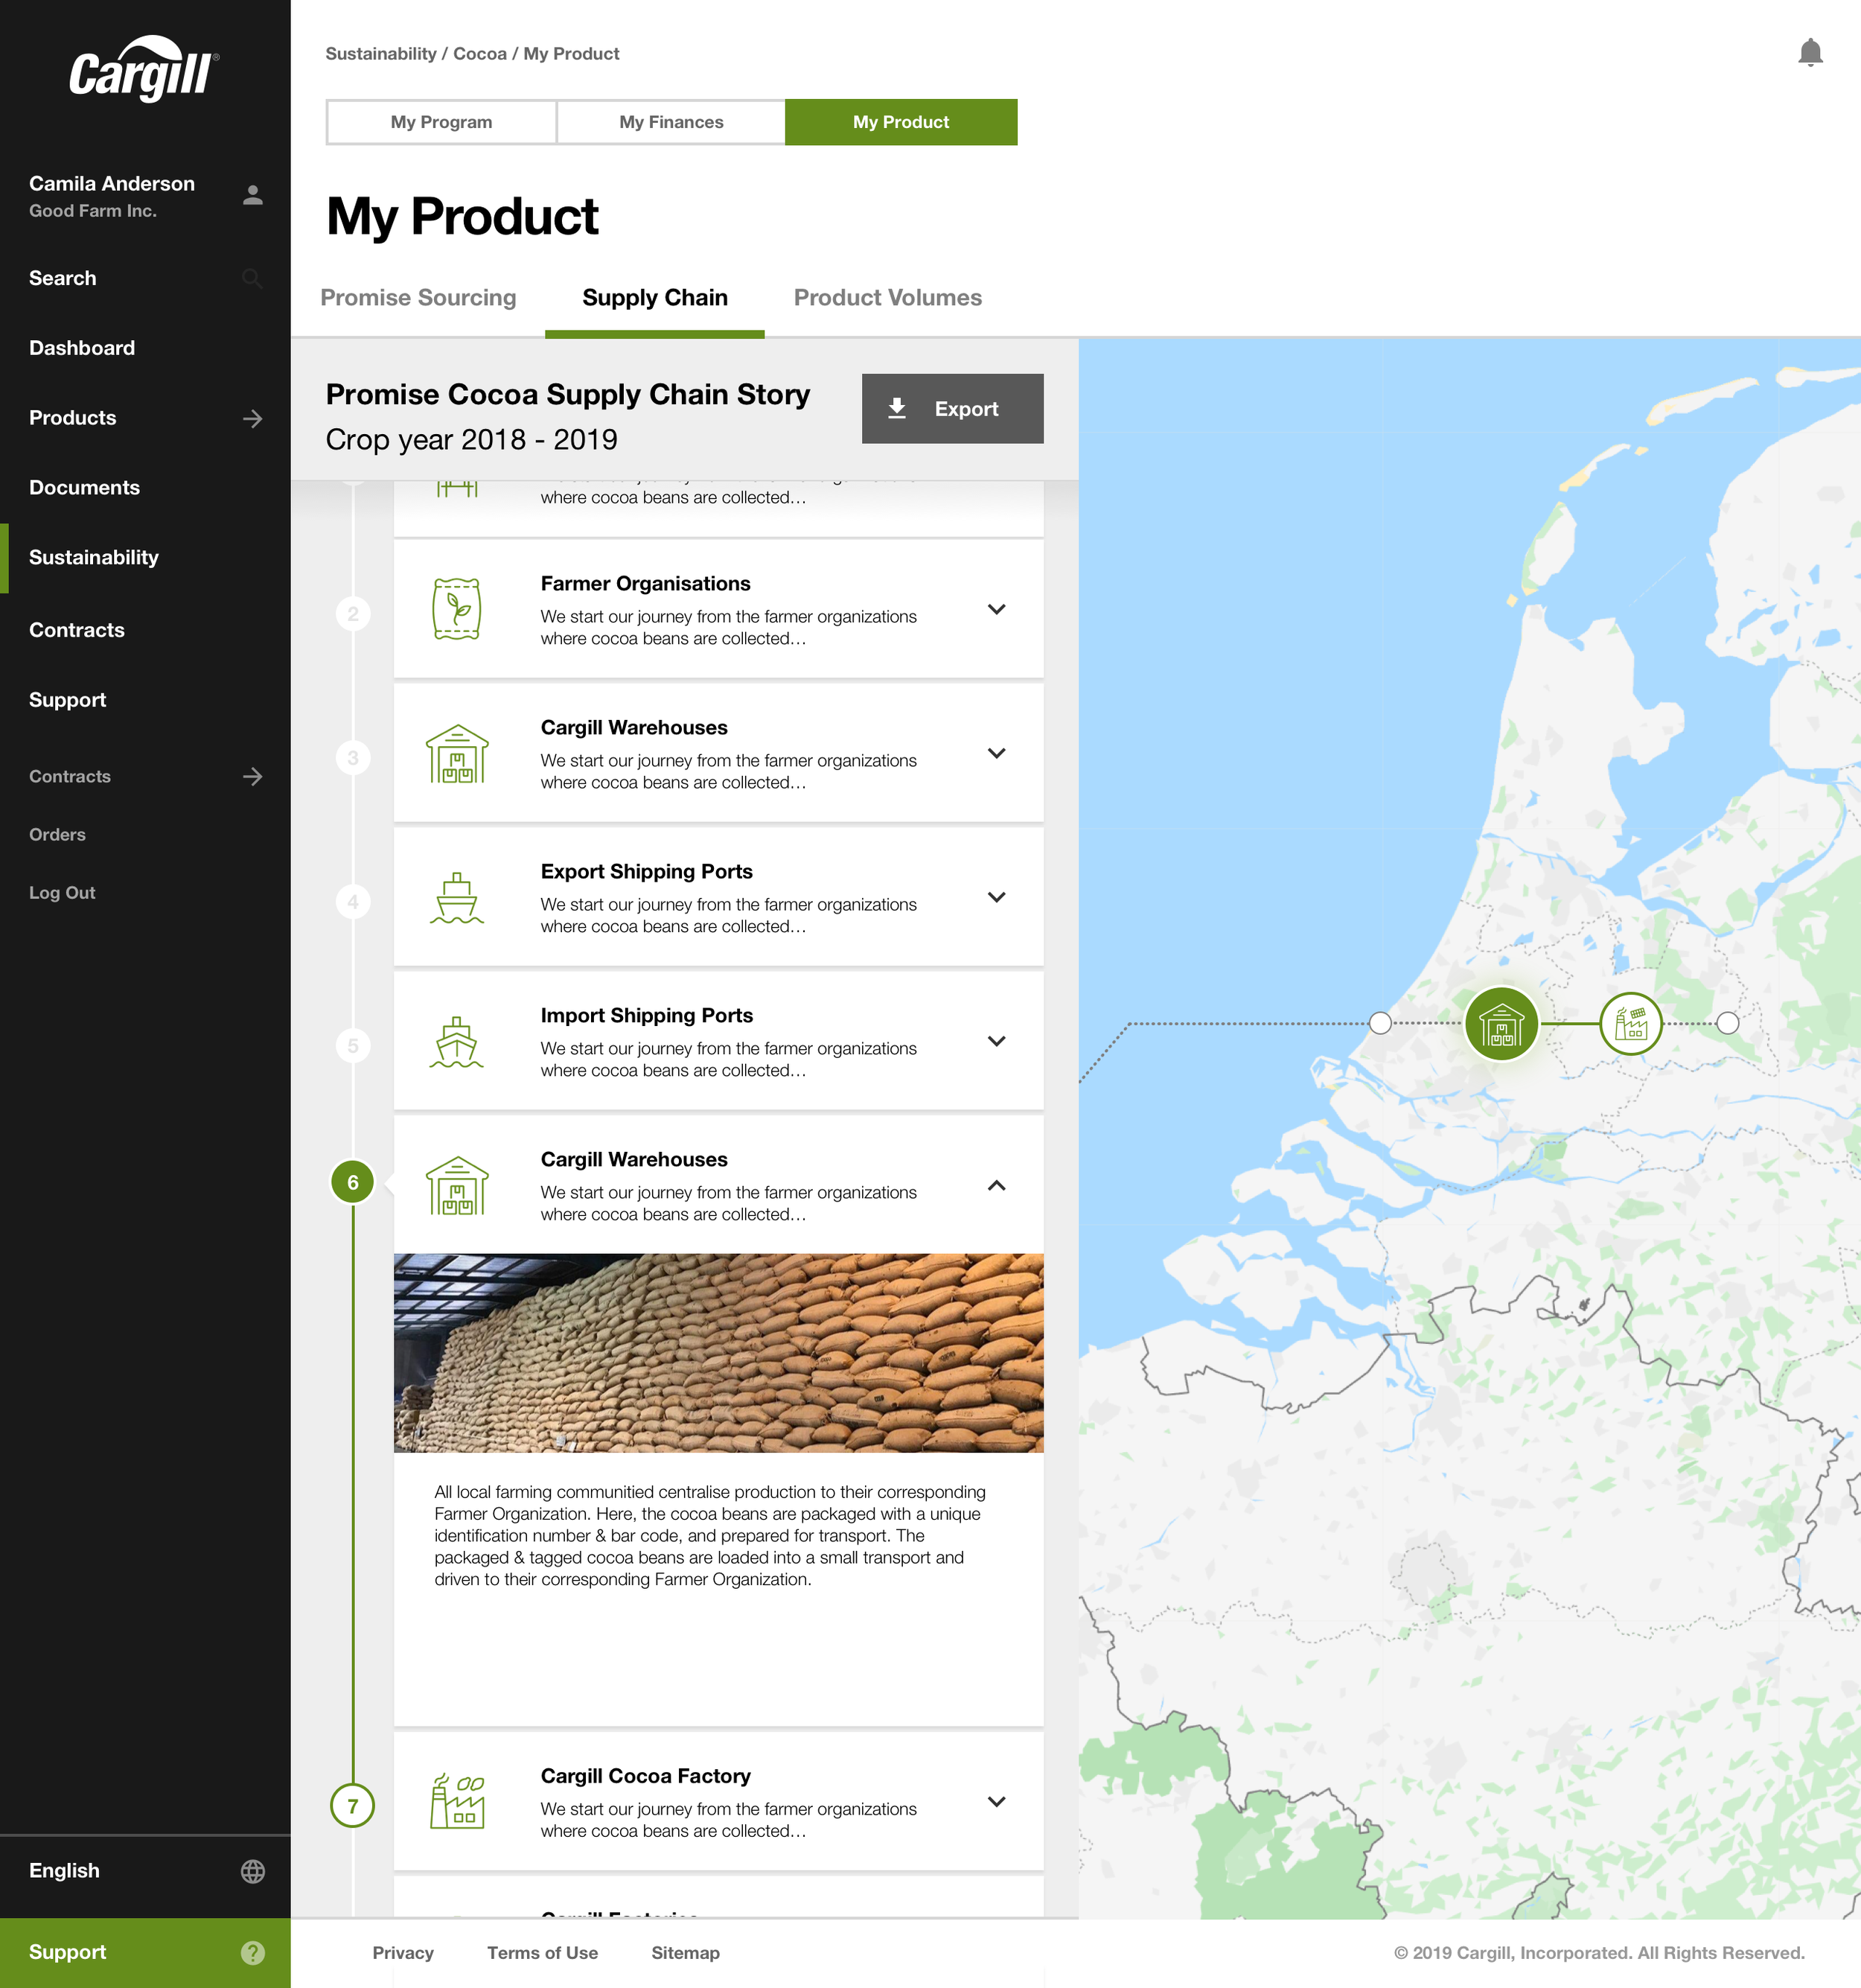Screen dimensions: 1861x1988
Task: Select step 3 timeline marker
Action: click(353, 758)
